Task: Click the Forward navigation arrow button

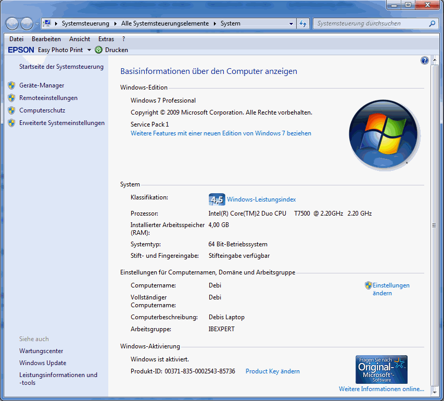Action: [27, 23]
